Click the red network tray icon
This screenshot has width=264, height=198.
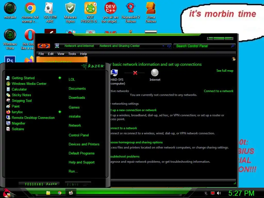click(x=213, y=193)
